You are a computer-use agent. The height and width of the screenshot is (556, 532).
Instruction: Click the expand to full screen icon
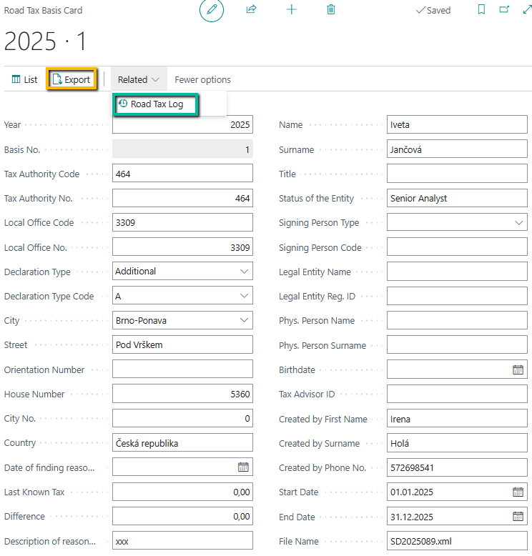coord(526,10)
